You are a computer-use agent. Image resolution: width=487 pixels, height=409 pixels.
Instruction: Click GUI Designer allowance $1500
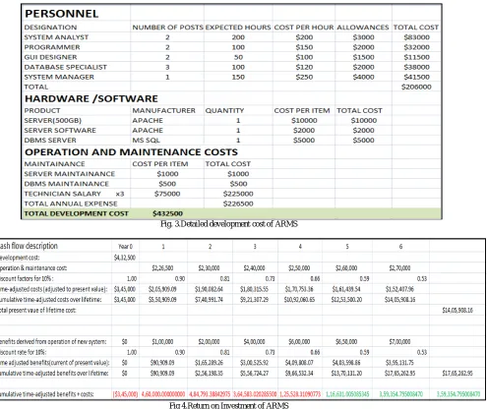tap(363, 57)
